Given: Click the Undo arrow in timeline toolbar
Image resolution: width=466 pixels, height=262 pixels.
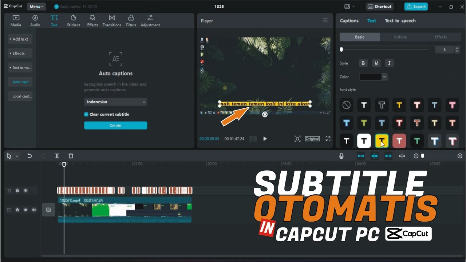Looking at the screenshot, I should 29,156.
